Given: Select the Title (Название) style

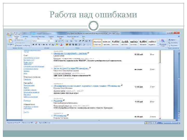Looking at the screenshot, I should [x=143, y=43].
